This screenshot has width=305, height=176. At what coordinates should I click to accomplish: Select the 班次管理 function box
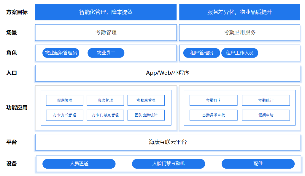105,100
